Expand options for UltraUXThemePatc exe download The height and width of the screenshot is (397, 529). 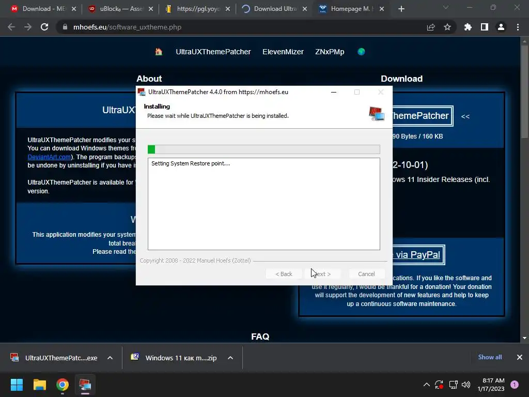click(110, 358)
